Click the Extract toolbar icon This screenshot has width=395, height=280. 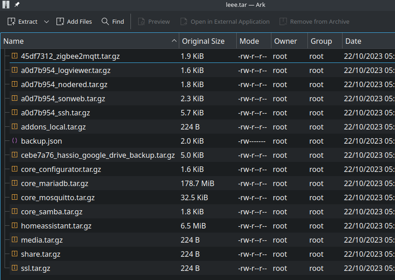11,21
